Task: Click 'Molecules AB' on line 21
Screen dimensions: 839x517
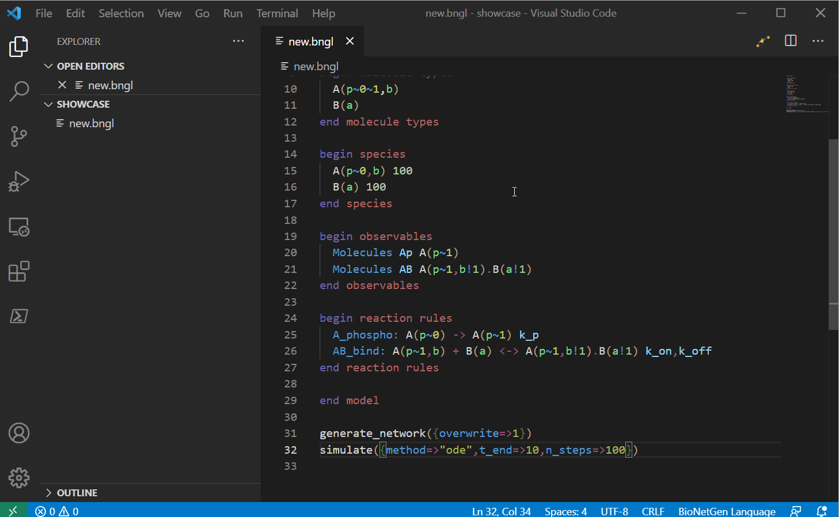Action: tap(373, 269)
